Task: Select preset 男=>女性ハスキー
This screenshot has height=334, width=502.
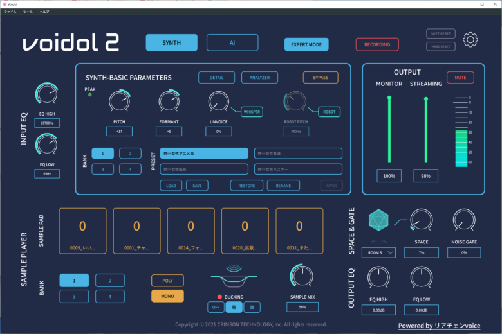Action: (x=298, y=169)
